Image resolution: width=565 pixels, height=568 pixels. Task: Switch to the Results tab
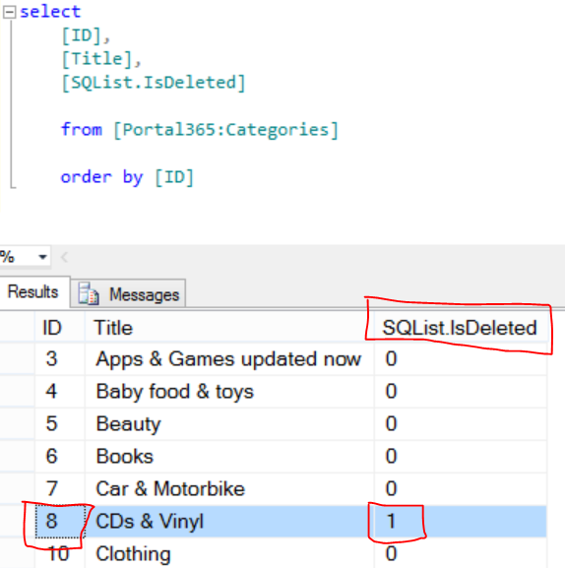click(x=33, y=292)
